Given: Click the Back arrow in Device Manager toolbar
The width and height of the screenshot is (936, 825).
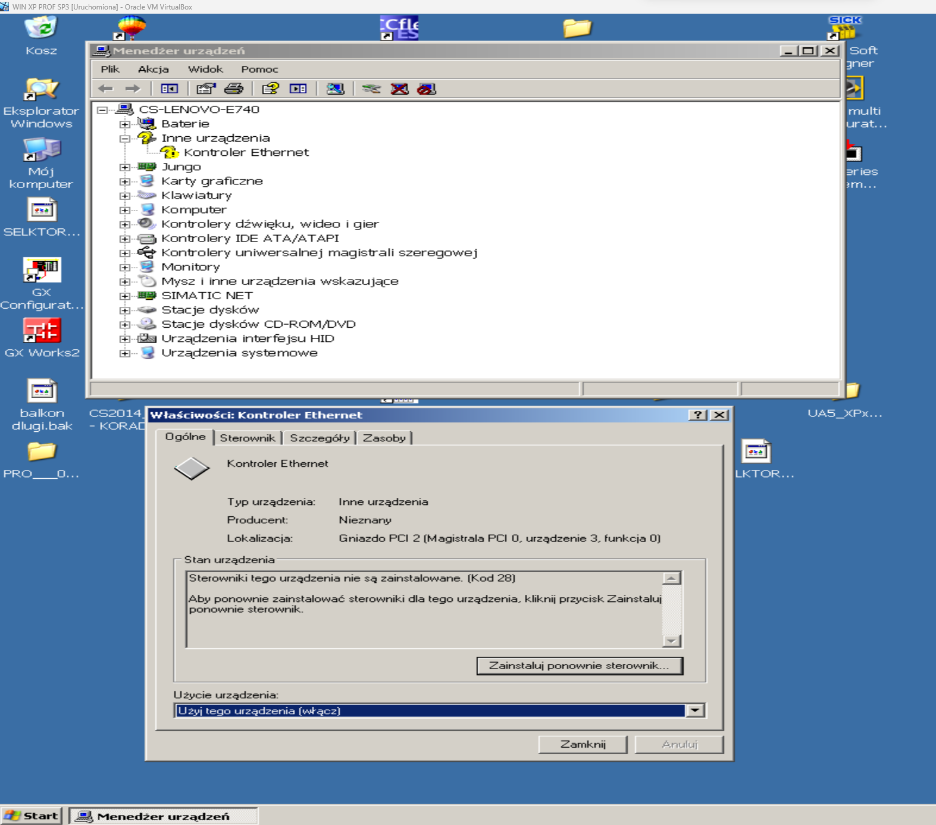Looking at the screenshot, I should pos(106,89).
